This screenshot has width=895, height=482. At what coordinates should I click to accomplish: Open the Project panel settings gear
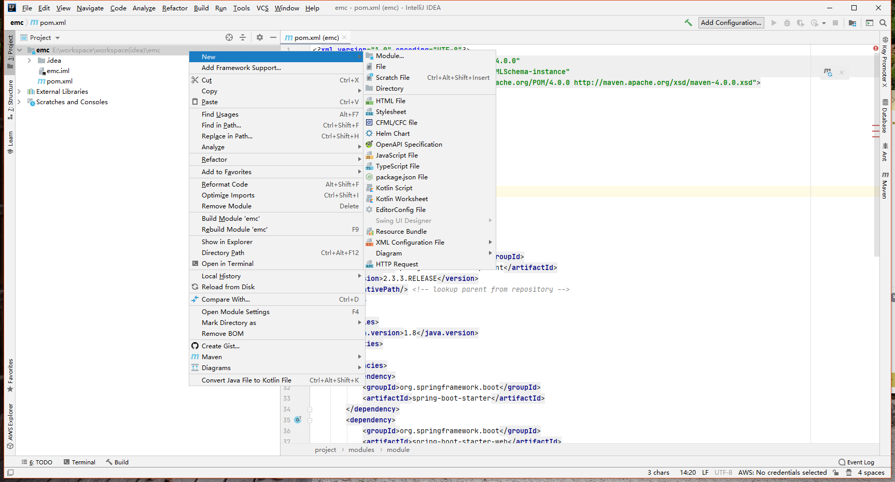click(260, 37)
